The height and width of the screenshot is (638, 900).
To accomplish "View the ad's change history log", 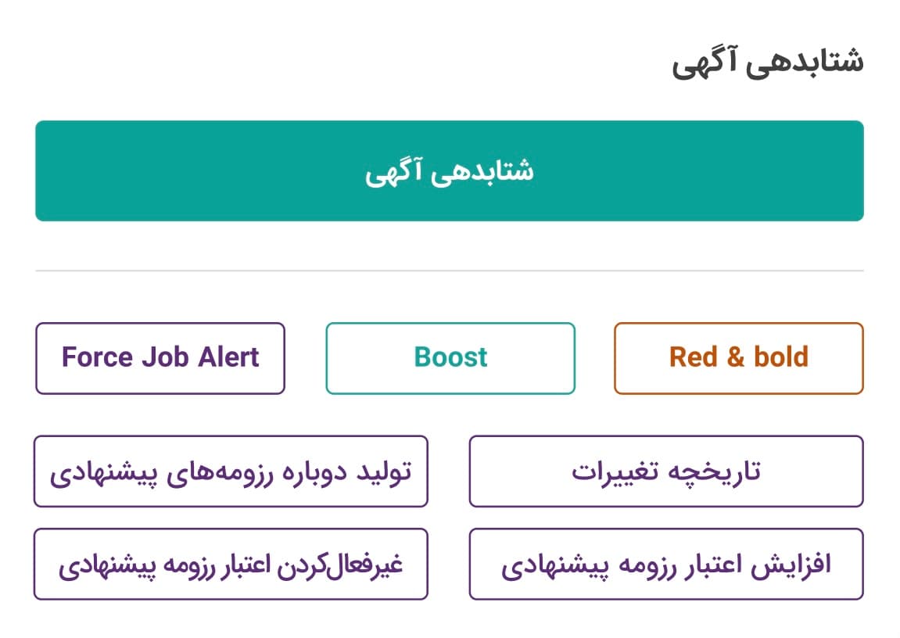I will click(666, 471).
